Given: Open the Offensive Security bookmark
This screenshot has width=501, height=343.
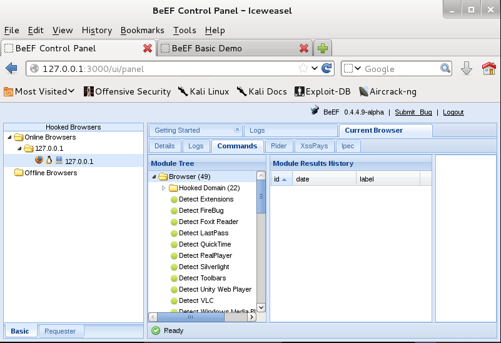Looking at the screenshot, I should pyautogui.click(x=127, y=92).
